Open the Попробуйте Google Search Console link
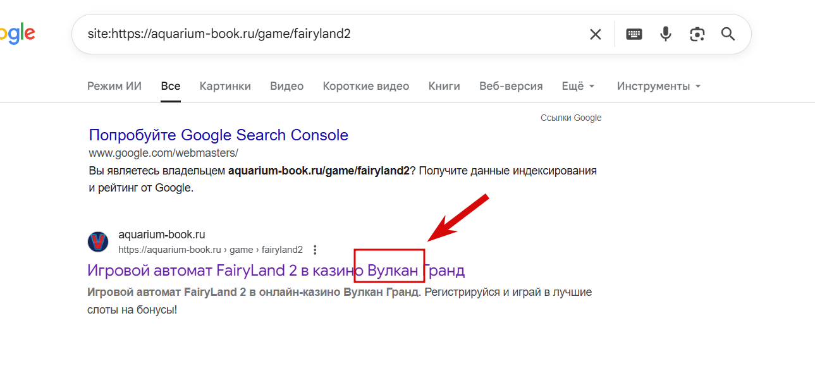The width and height of the screenshot is (815, 385). [x=218, y=135]
